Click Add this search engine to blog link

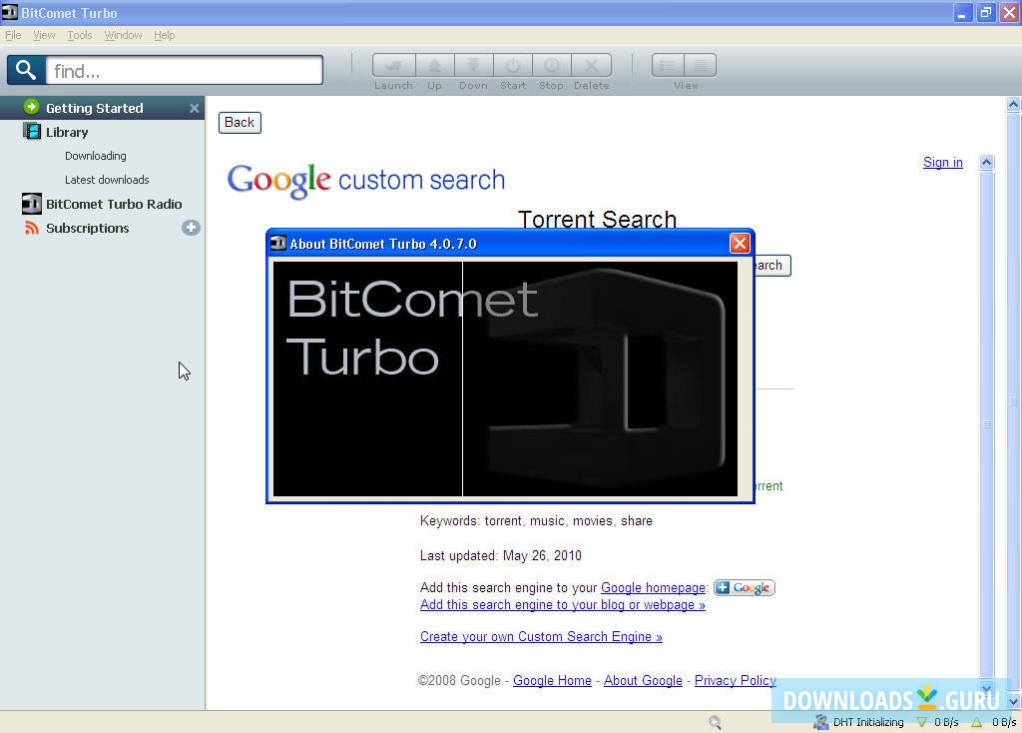click(x=563, y=604)
